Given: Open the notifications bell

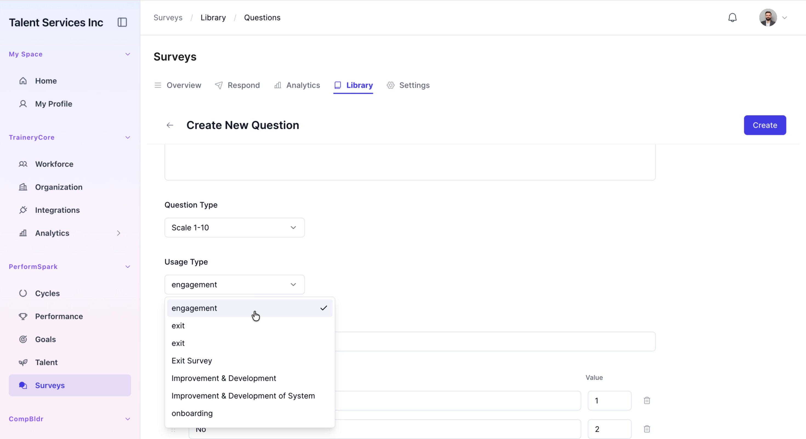Looking at the screenshot, I should point(732,18).
